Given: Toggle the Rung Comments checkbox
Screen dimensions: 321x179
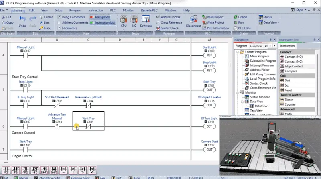Looking at the screenshot, I should pos(59,17).
